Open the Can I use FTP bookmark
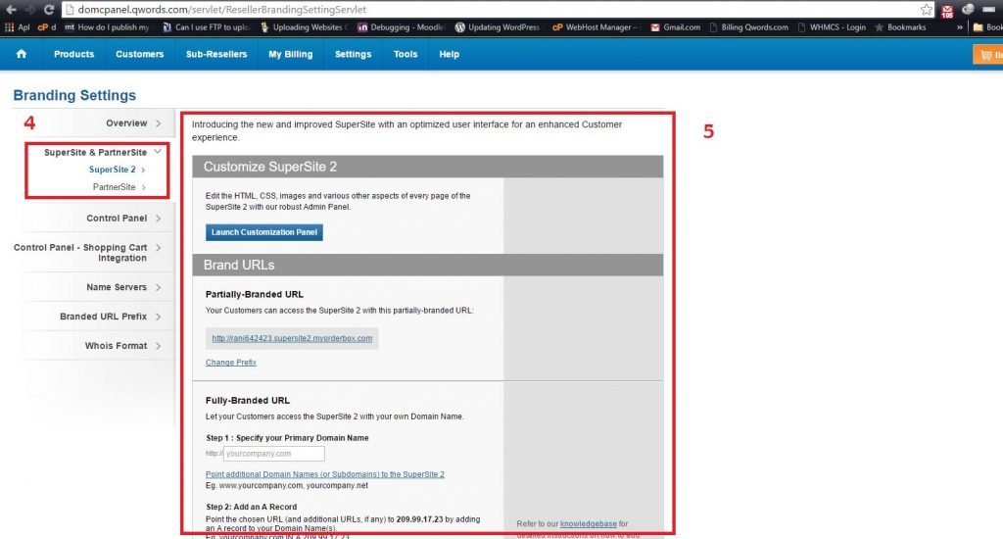The height and width of the screenshot is (539, 1003). [206, 26]
